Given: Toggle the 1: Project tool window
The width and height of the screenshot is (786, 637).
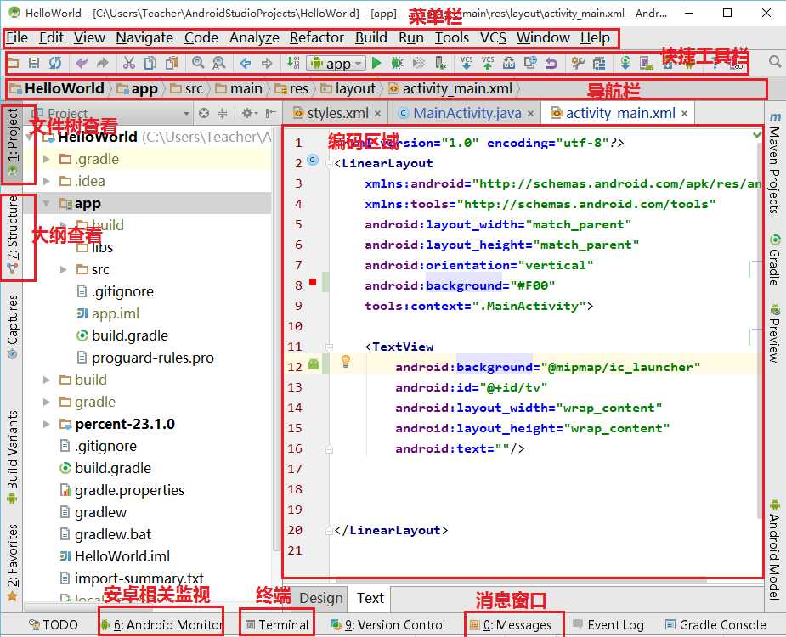Looking at the screenshot, I should pyautogui.click(x=13, y=144).
